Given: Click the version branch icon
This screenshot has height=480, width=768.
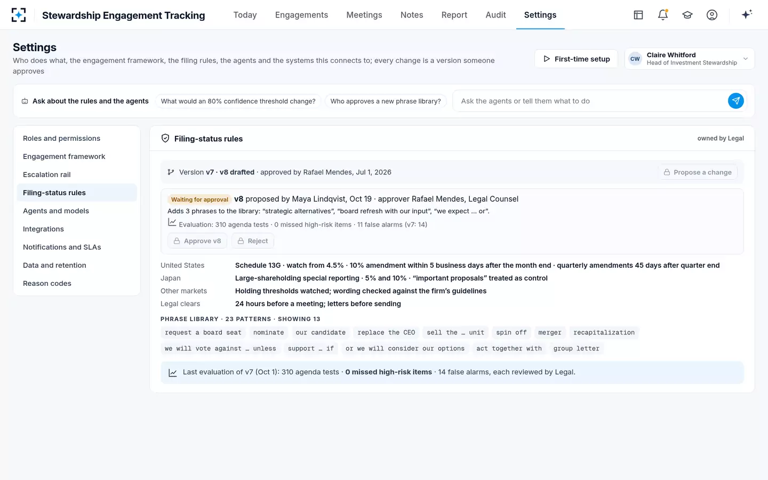Looking at the screenshot, I should click(171, 172).
